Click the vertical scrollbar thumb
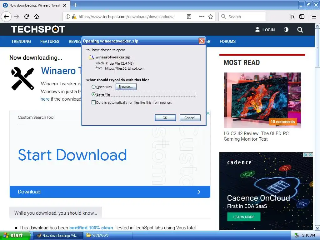Screen dimensions: 320x240 (x=317, y=48)
